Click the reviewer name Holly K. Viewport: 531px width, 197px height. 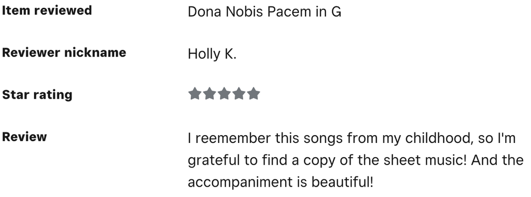coord(212,54)
